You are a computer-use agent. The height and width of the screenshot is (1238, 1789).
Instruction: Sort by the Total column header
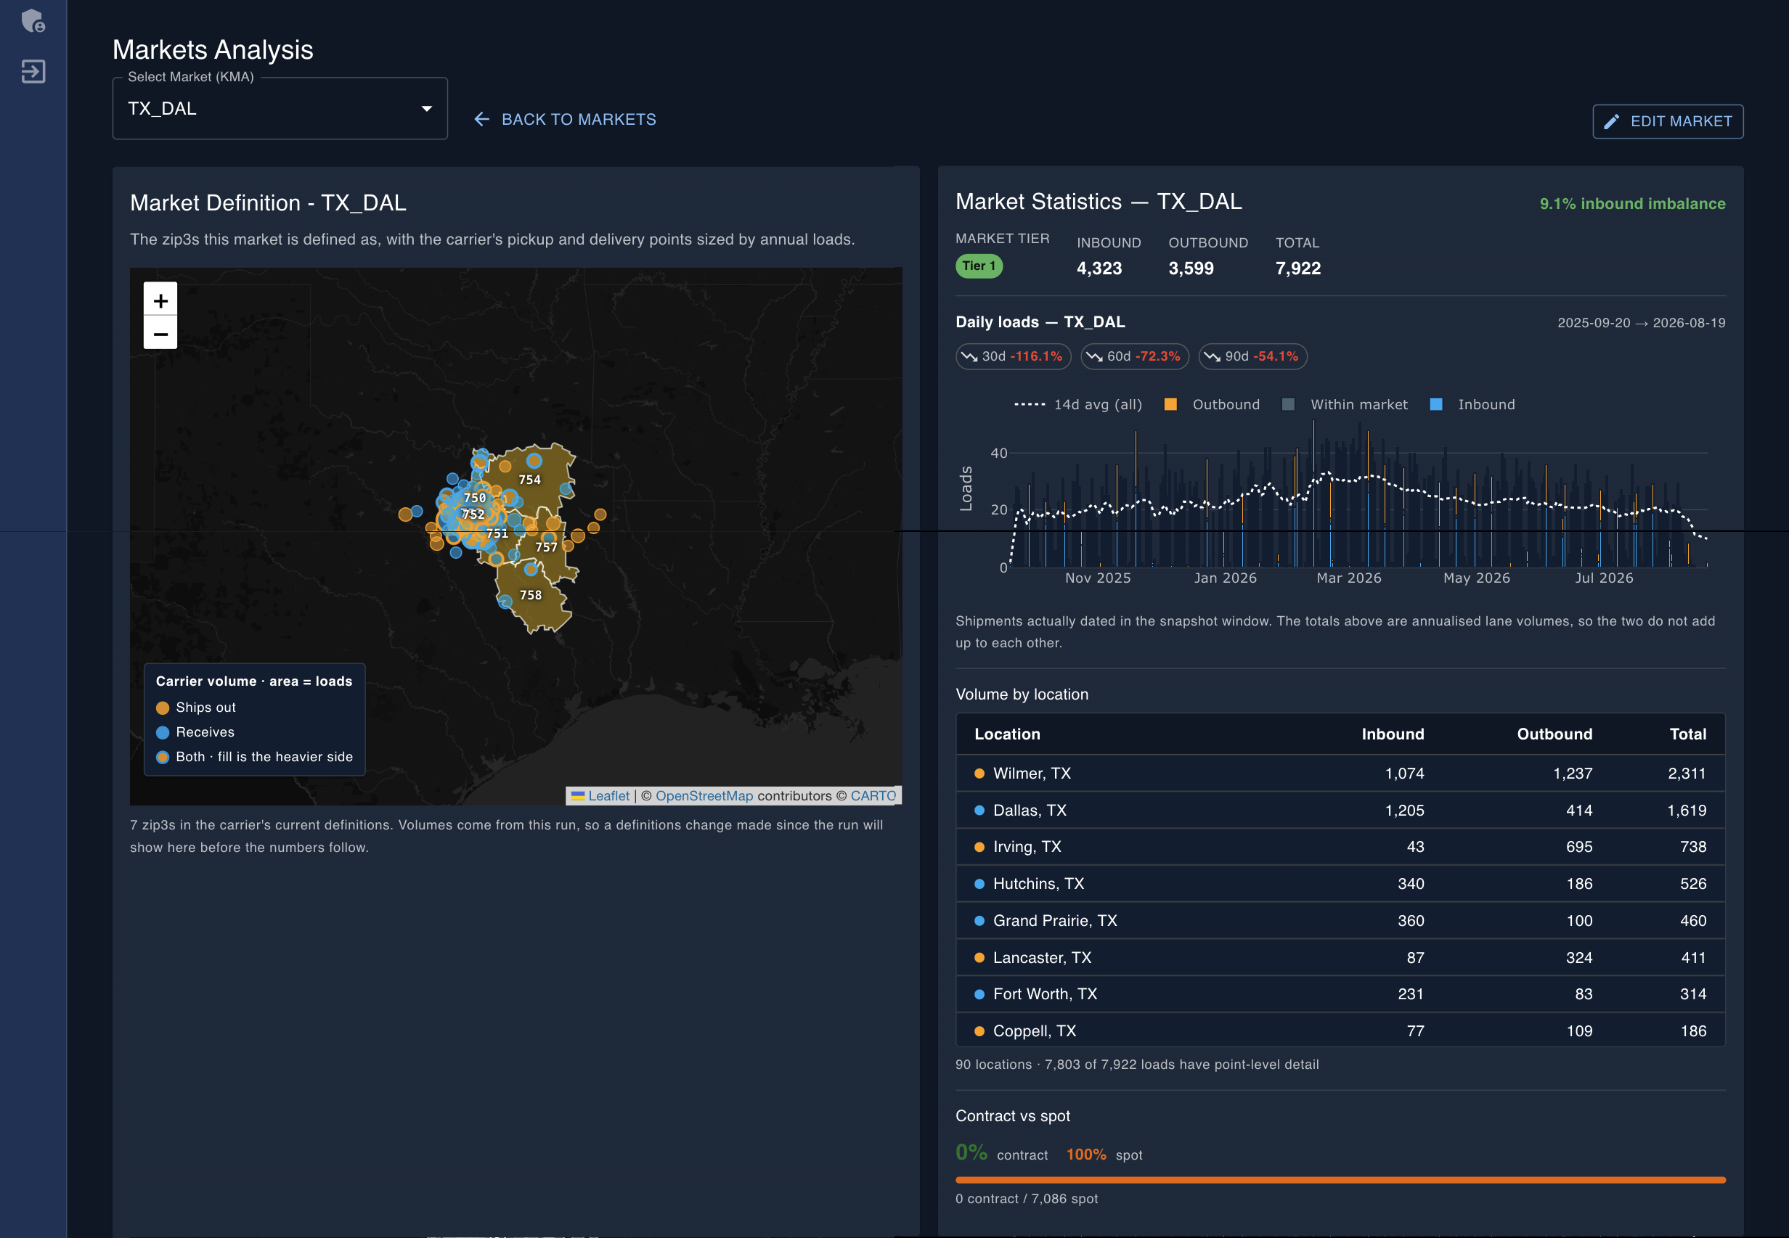click(x=1688, y=734)
